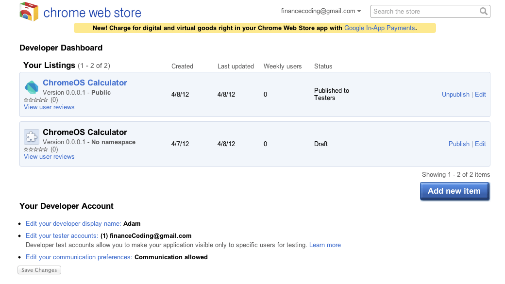Click star rating of draft ChromeOS Calculator
The image size is (505, 284).
[36, 150]
